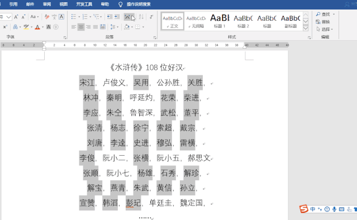Align text to the right
The width and height of the screenshot is (357, 220).
pyautogui.click(x=88, y=27)
